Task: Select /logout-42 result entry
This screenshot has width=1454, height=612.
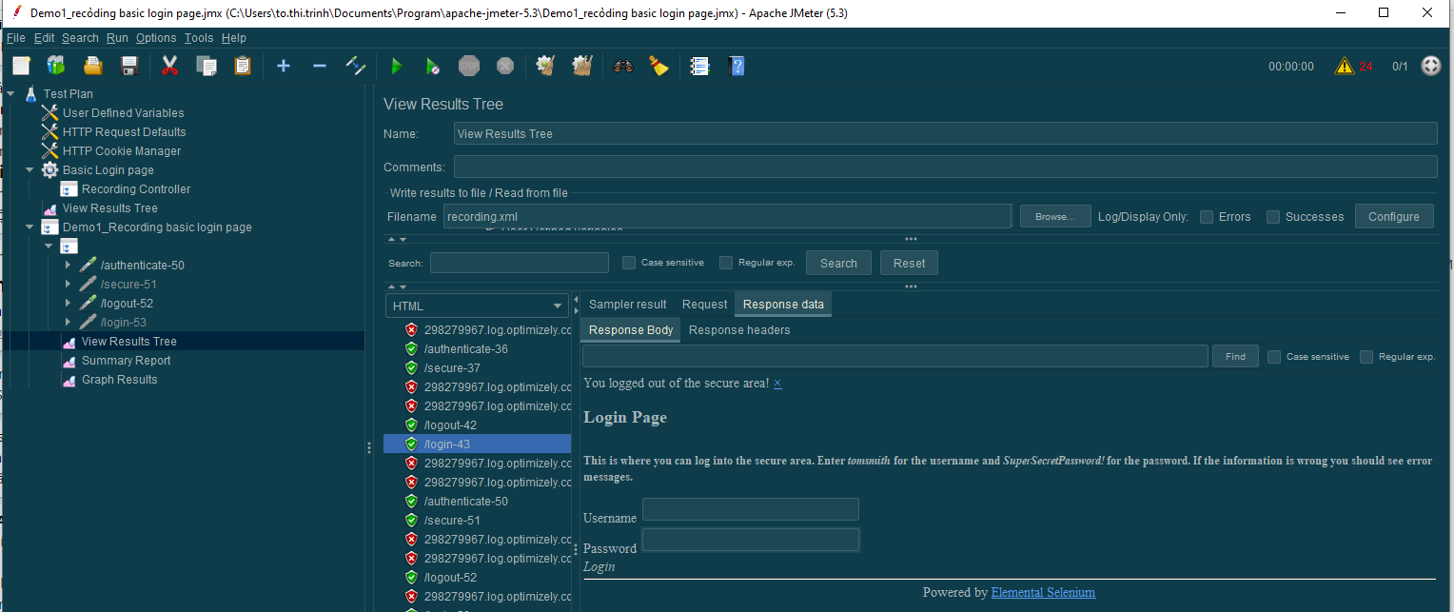Action: (450, 425)
